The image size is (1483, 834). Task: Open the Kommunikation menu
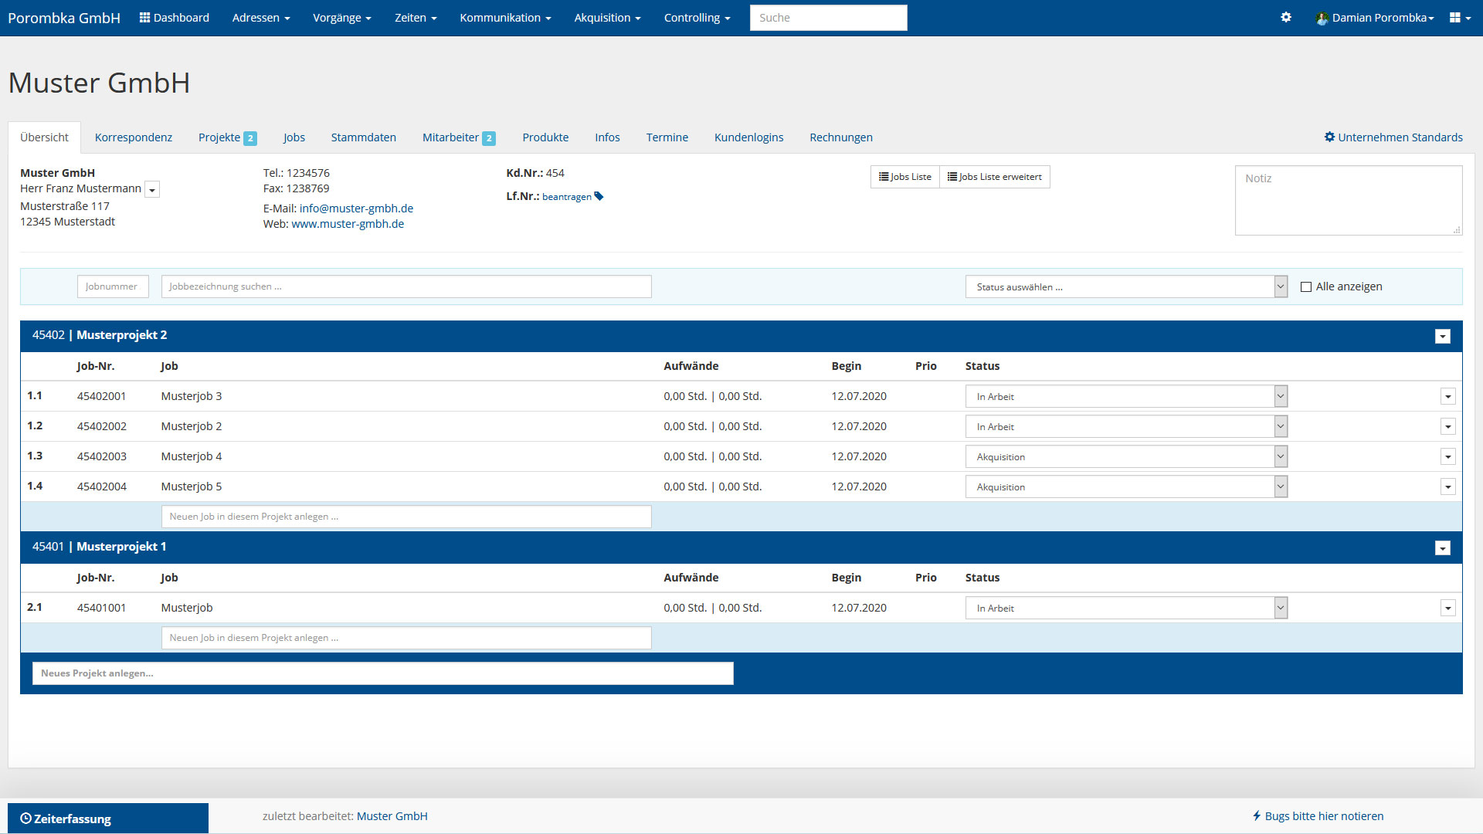505,17
